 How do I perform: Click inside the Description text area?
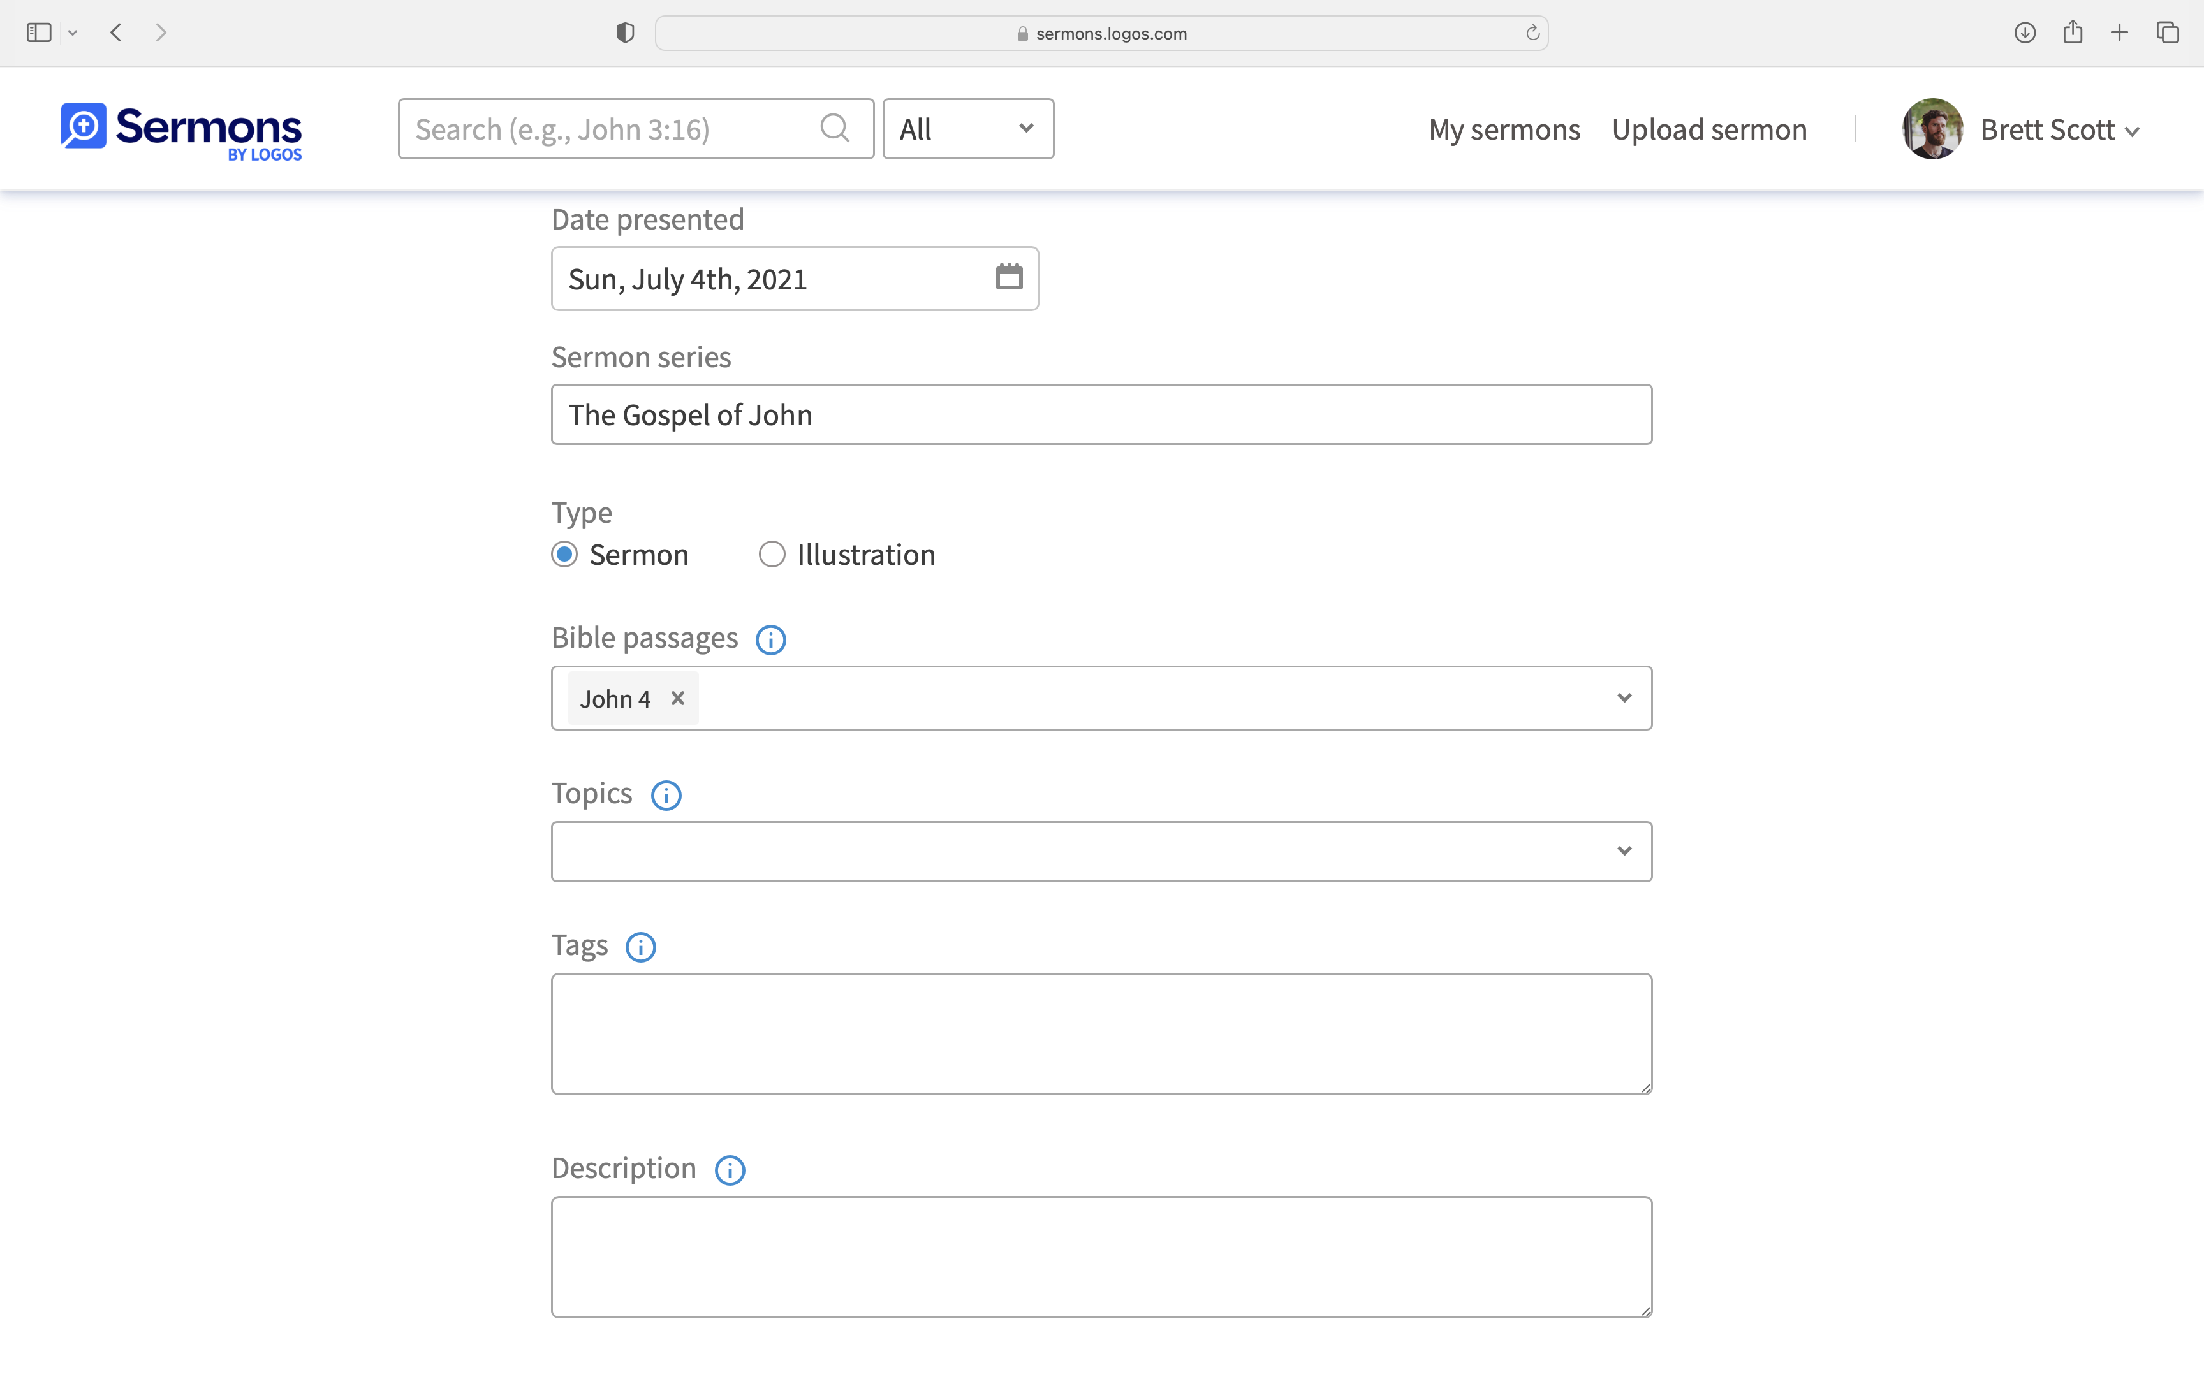point(1101,1257)
